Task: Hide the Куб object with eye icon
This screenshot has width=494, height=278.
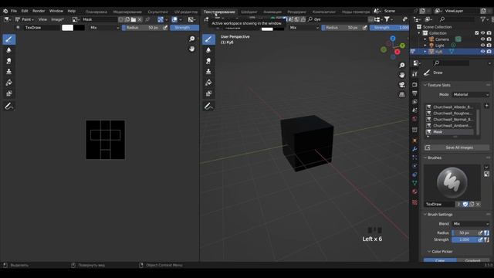Action: [482, 52]
